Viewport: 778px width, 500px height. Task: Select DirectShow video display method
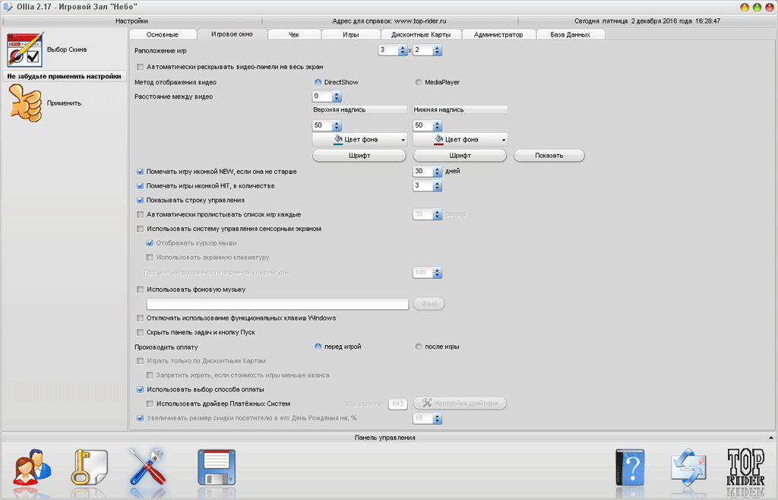pyautogui.click(x=318, y=82)
